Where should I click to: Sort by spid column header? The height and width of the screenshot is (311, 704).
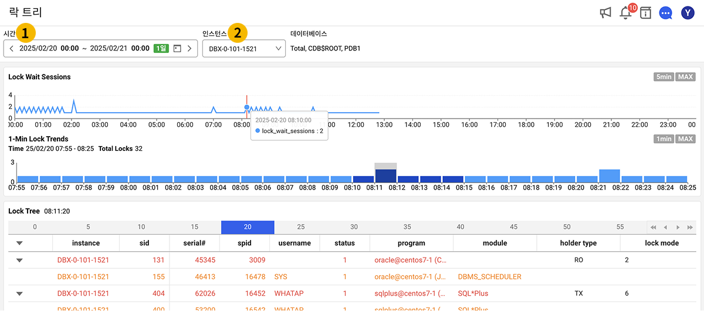pos(245,243)
